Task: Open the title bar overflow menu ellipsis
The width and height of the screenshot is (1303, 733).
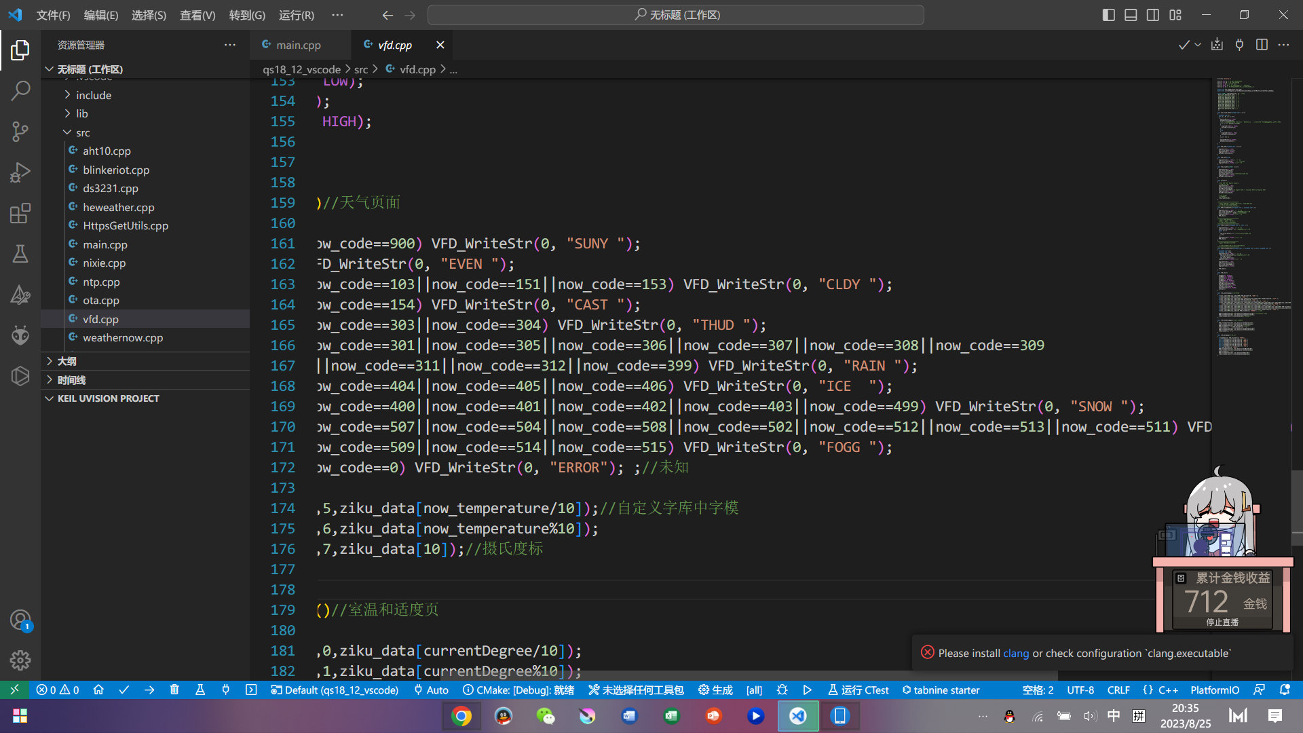Action: 337,15
